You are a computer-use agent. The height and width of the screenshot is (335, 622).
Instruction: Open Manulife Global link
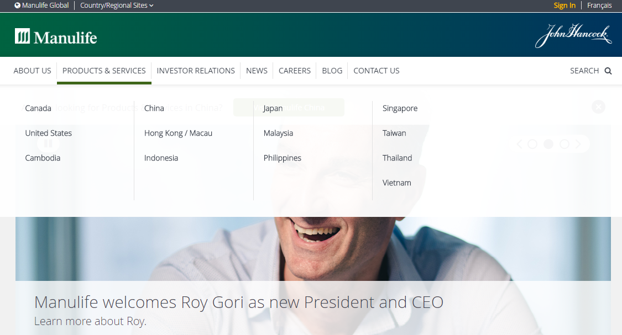[45, 6]
